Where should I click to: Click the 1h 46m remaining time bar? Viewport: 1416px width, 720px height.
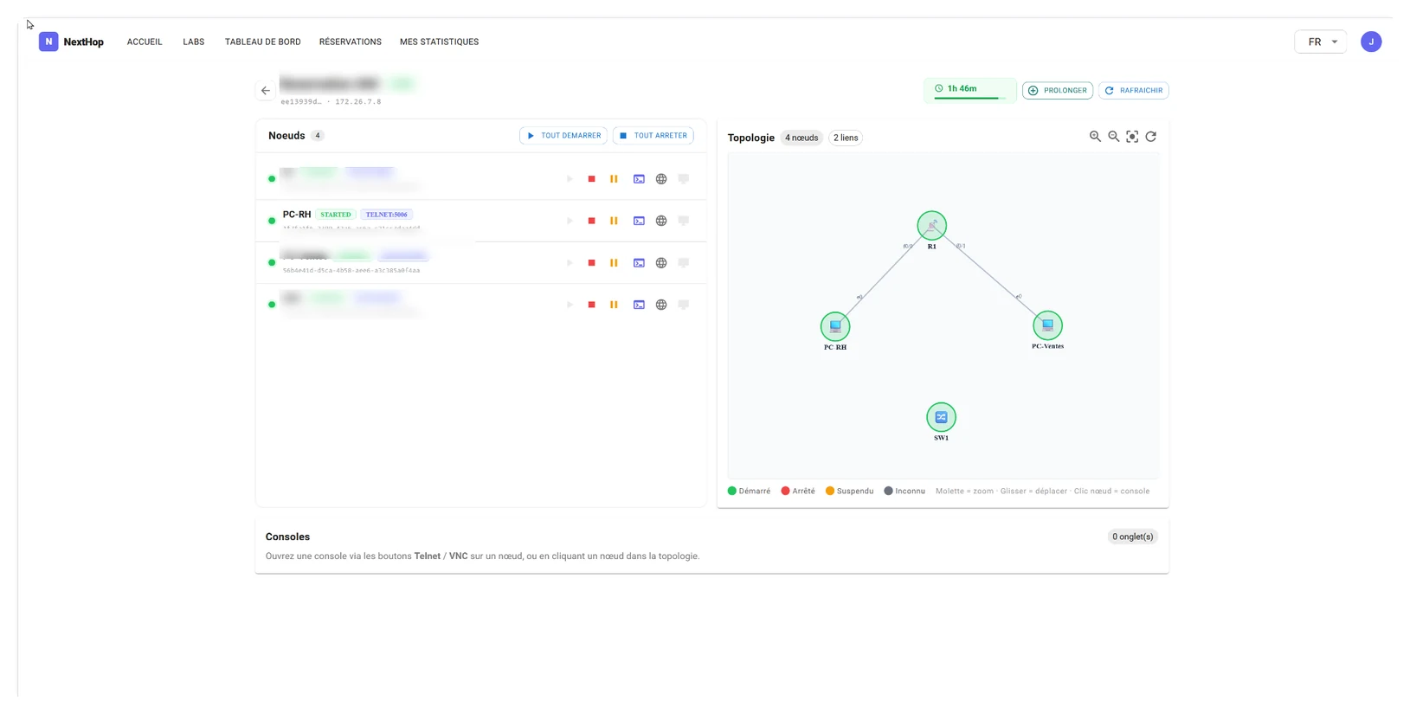pyautogui.click(x=970, y=90)
